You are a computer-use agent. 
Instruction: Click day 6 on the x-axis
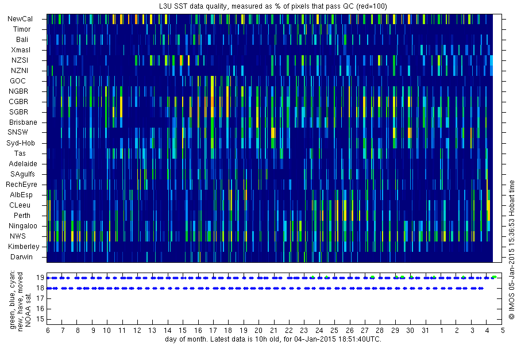click(x=48, y=331)
